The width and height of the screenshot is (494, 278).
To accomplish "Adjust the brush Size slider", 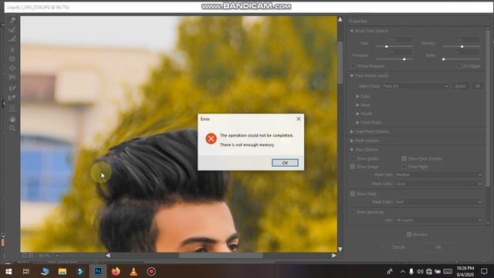I will [x=394, y=46].
